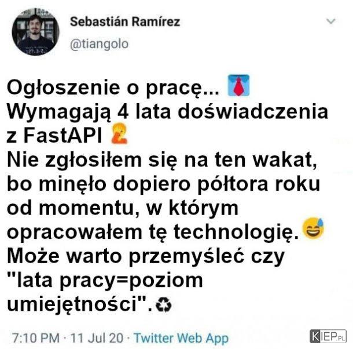353x349 pixels.
Task: Open the Twitter Web App source link
Action: tap(181, 338)
